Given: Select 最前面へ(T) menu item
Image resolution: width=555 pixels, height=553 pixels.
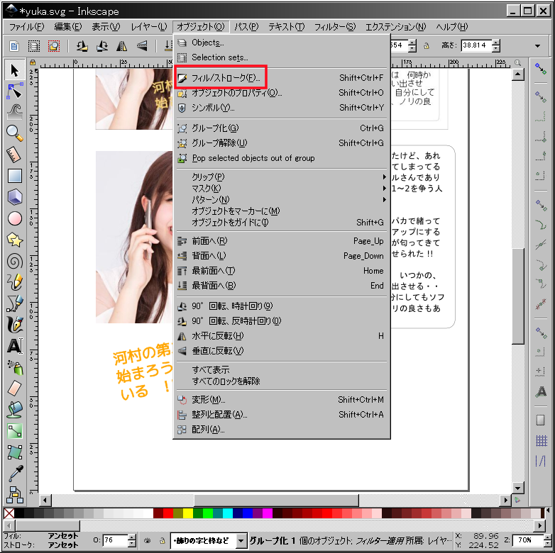Looking at the screenshot, I should tap(282, 271).
